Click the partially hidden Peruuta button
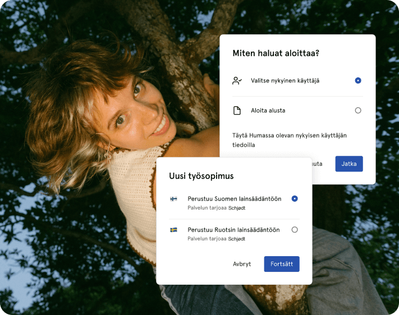The width and height of the screenshot is (399, 315). (x=318, y=164)
